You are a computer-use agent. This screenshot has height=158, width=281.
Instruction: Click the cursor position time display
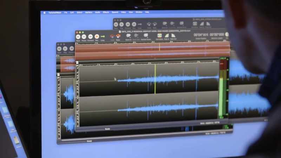(x=201, y=35)
